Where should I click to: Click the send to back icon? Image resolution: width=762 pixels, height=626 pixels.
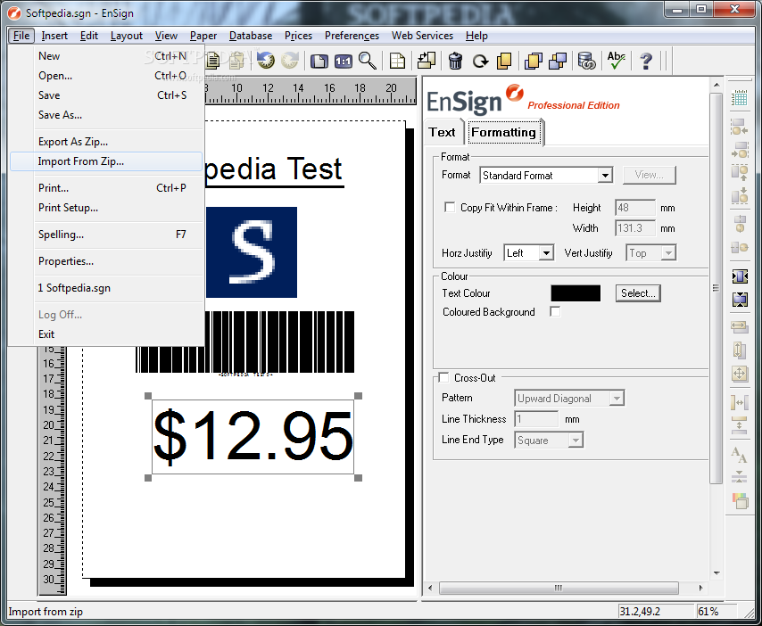pos(558,62)
